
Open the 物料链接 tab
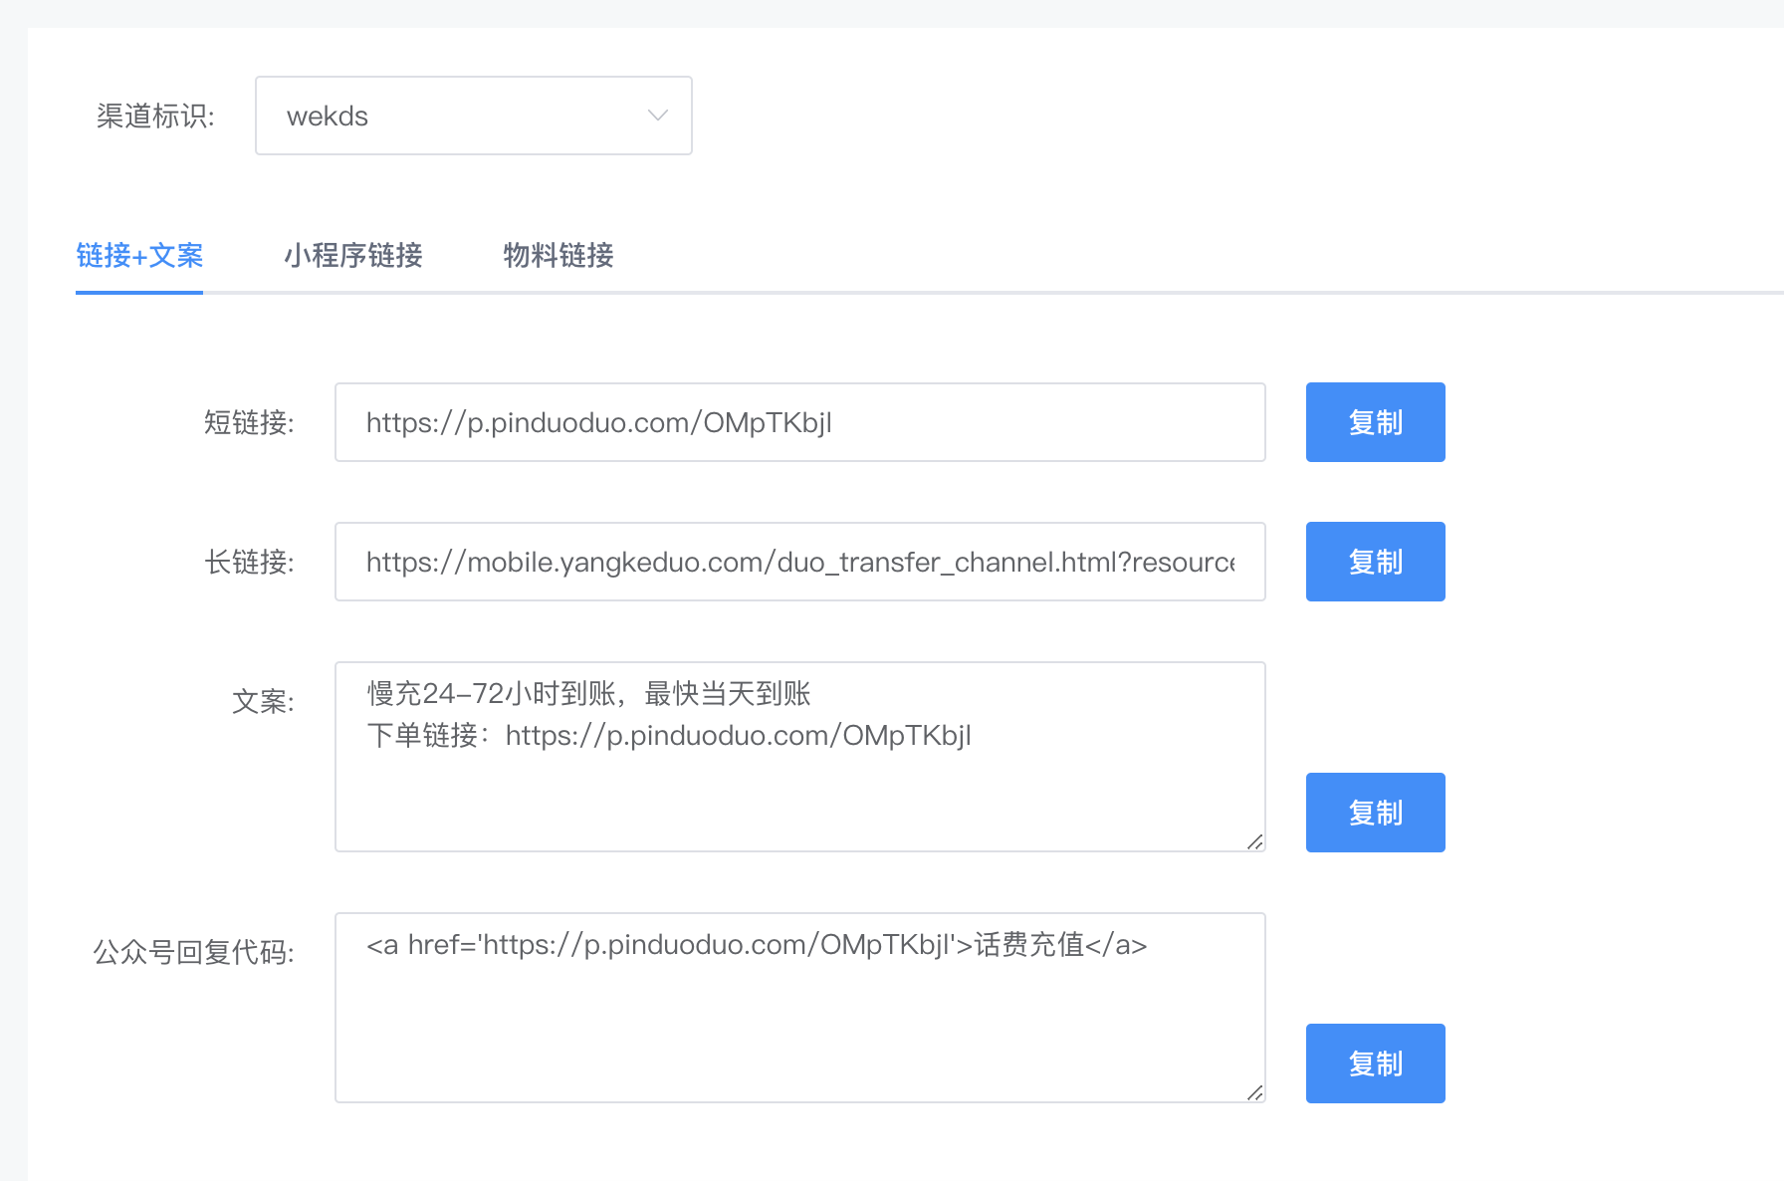pos(558,256)
